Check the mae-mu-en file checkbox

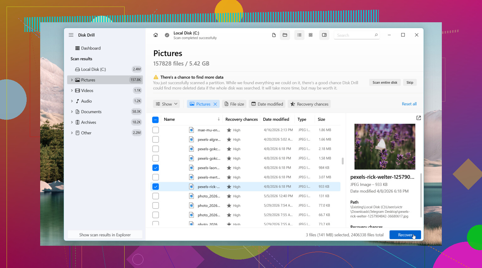tap(155, 130)
